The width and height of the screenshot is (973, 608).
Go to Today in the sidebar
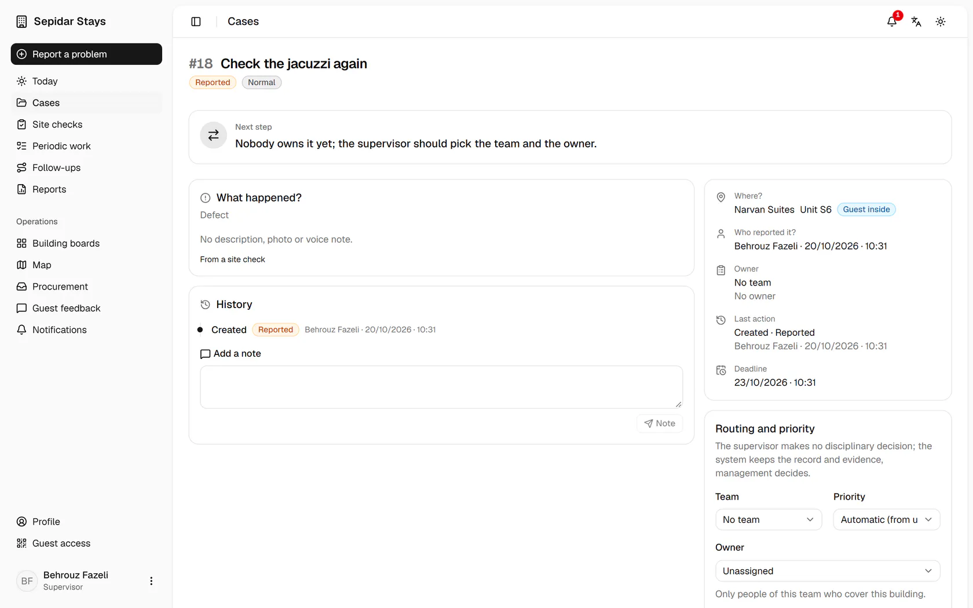(86, 81)
